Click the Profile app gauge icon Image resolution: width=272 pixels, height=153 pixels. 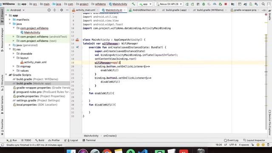click(x=215, y=4)
